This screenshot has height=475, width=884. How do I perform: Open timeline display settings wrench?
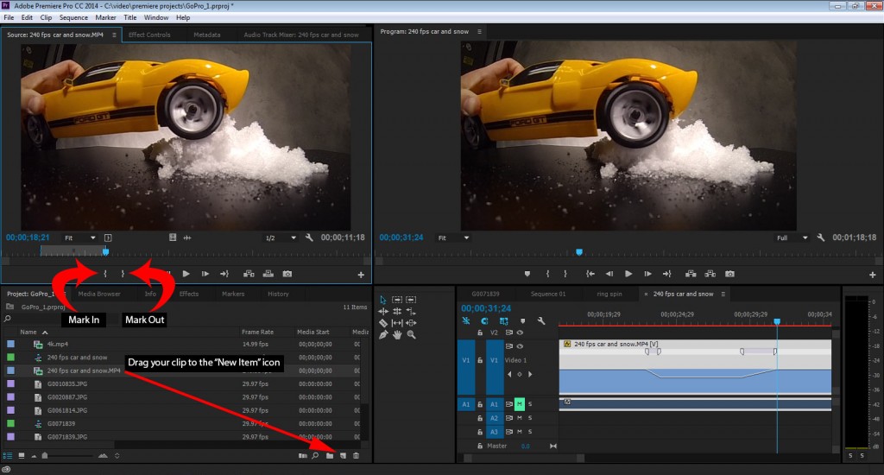click(540, 320)
